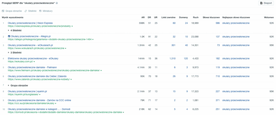Open dropdown arrow after eyerim.pl URL
The width and height of the screenshot is (276, 115).
pyautogui.click(x=40, y=95)
